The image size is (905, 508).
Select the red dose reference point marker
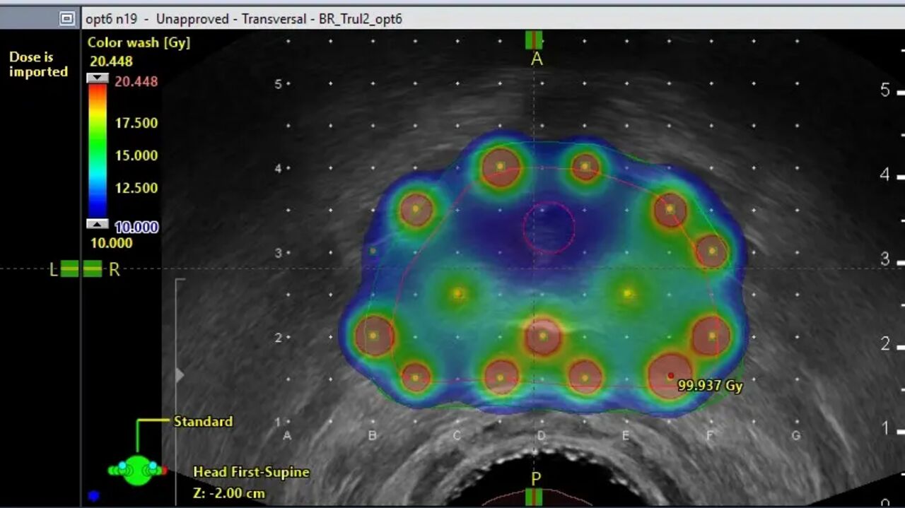tap(670, 376)
